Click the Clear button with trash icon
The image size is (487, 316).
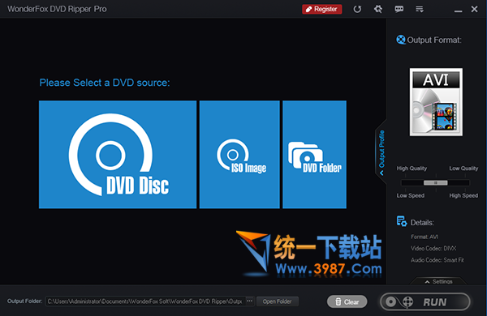pyautogui.click(x=347, y=301)
